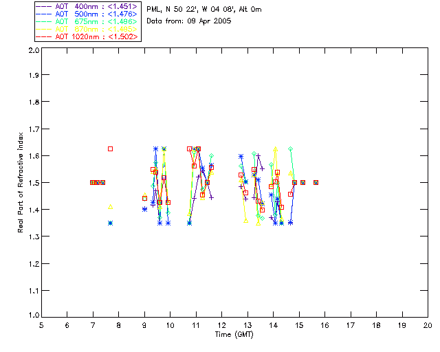Click the x-axis tick label 8
Image resolution: width=440 pixels, height=352 pixels.
(x=118, y=325)
